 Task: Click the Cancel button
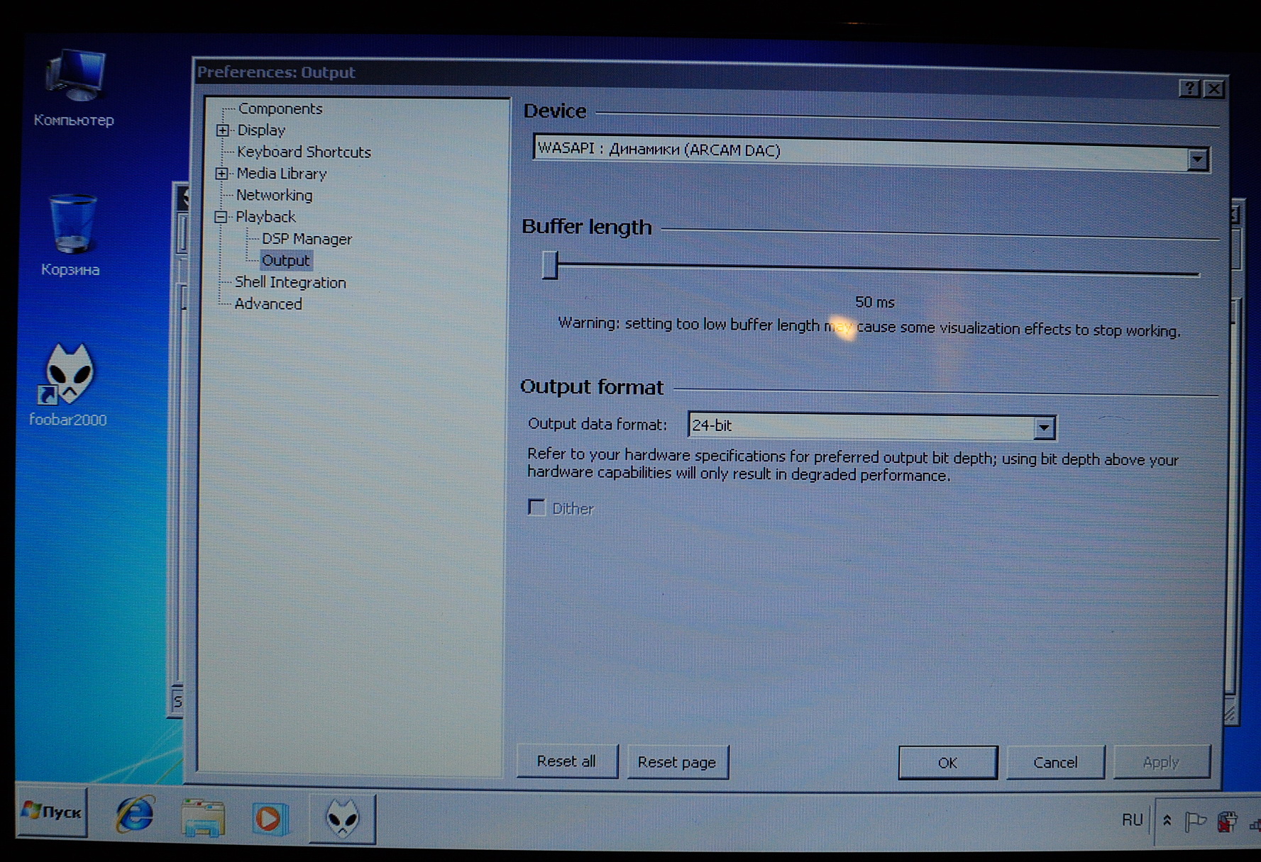(x=1055, y=763)
